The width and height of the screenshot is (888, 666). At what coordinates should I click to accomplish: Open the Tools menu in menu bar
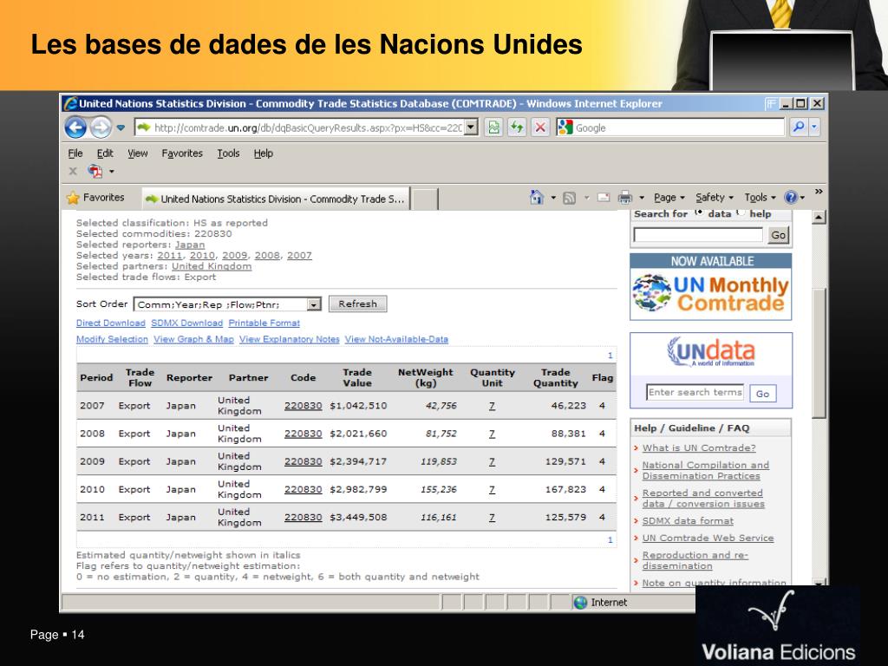tap(228, 153)
